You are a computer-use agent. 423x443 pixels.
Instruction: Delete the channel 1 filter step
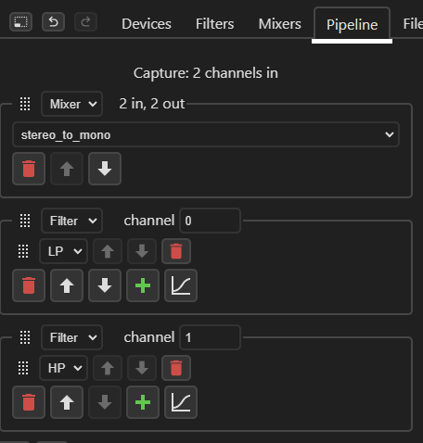click(x=29, y=402)
